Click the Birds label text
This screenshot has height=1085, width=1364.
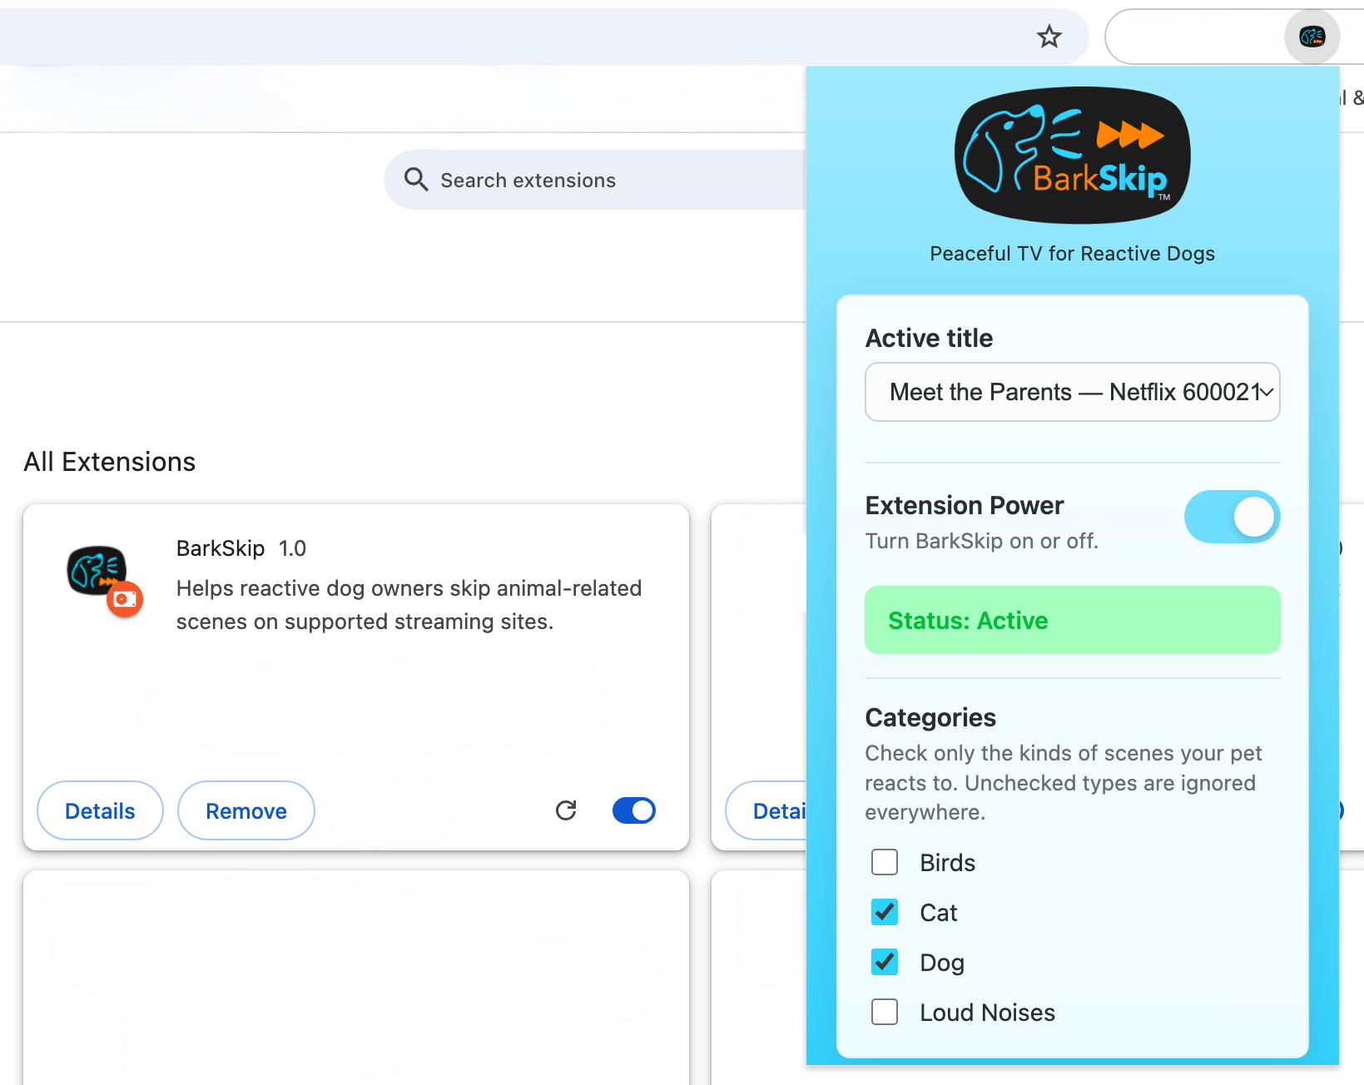pyautogui.click(x=947, y=863)
